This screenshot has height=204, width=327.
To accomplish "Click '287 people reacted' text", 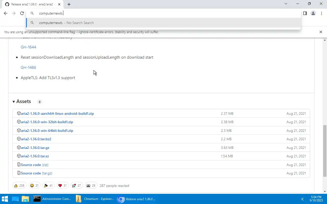I will [114, 186].
